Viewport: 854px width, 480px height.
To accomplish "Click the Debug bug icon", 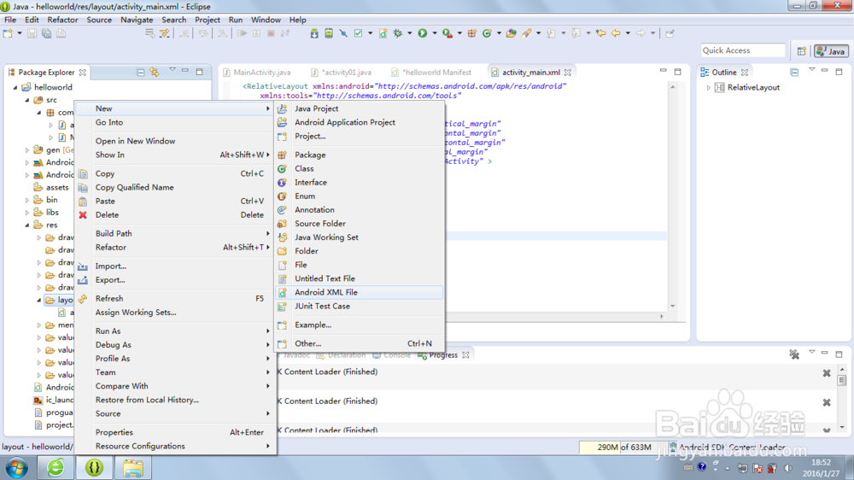I will tap(398, 33).
